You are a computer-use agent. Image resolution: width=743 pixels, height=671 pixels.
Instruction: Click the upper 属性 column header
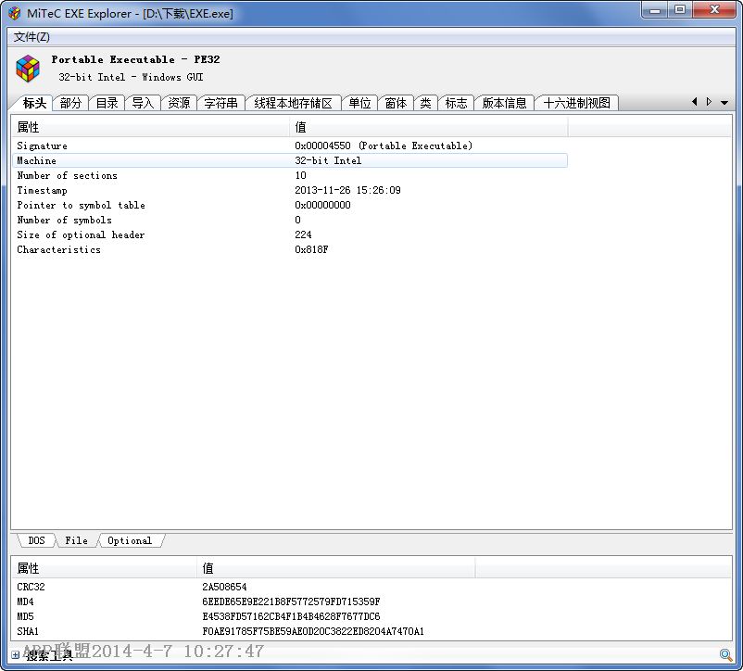tap(151, 127)
